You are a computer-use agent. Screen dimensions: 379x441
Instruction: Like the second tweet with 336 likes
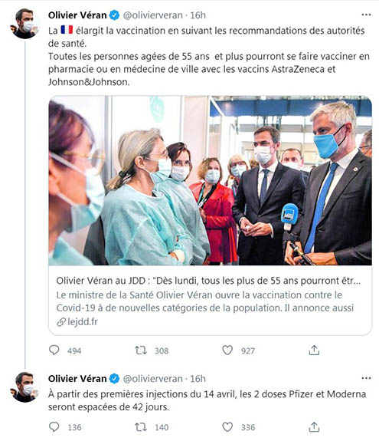227,427
